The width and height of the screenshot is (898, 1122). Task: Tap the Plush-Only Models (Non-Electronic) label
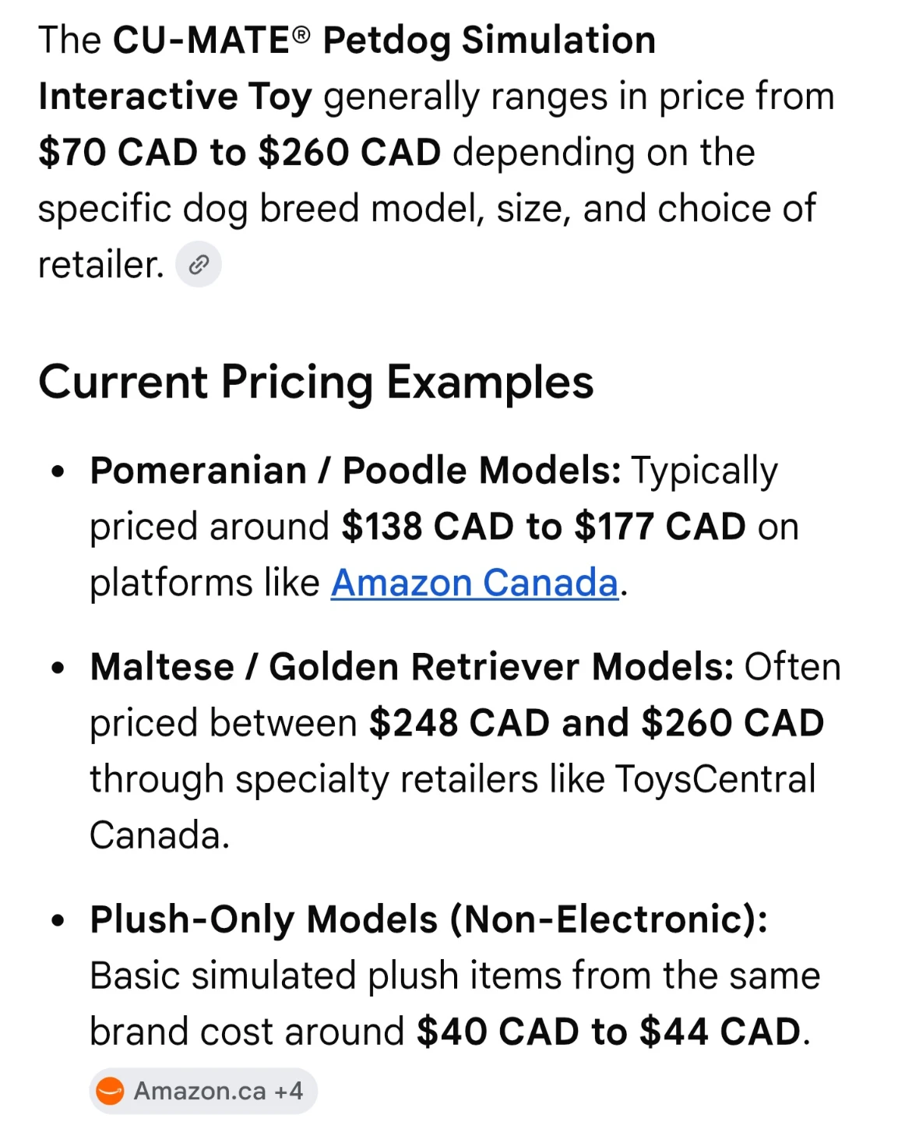point(429,919)
